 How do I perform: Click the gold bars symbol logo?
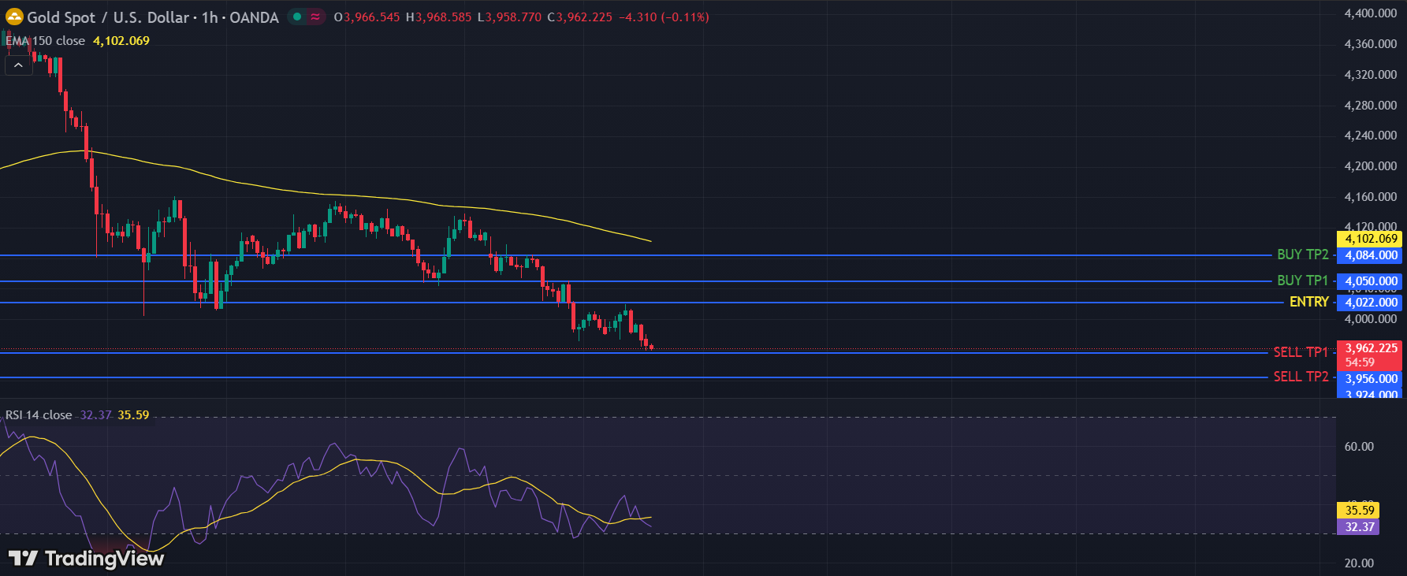pyautogui.click(x=14, y=17)
